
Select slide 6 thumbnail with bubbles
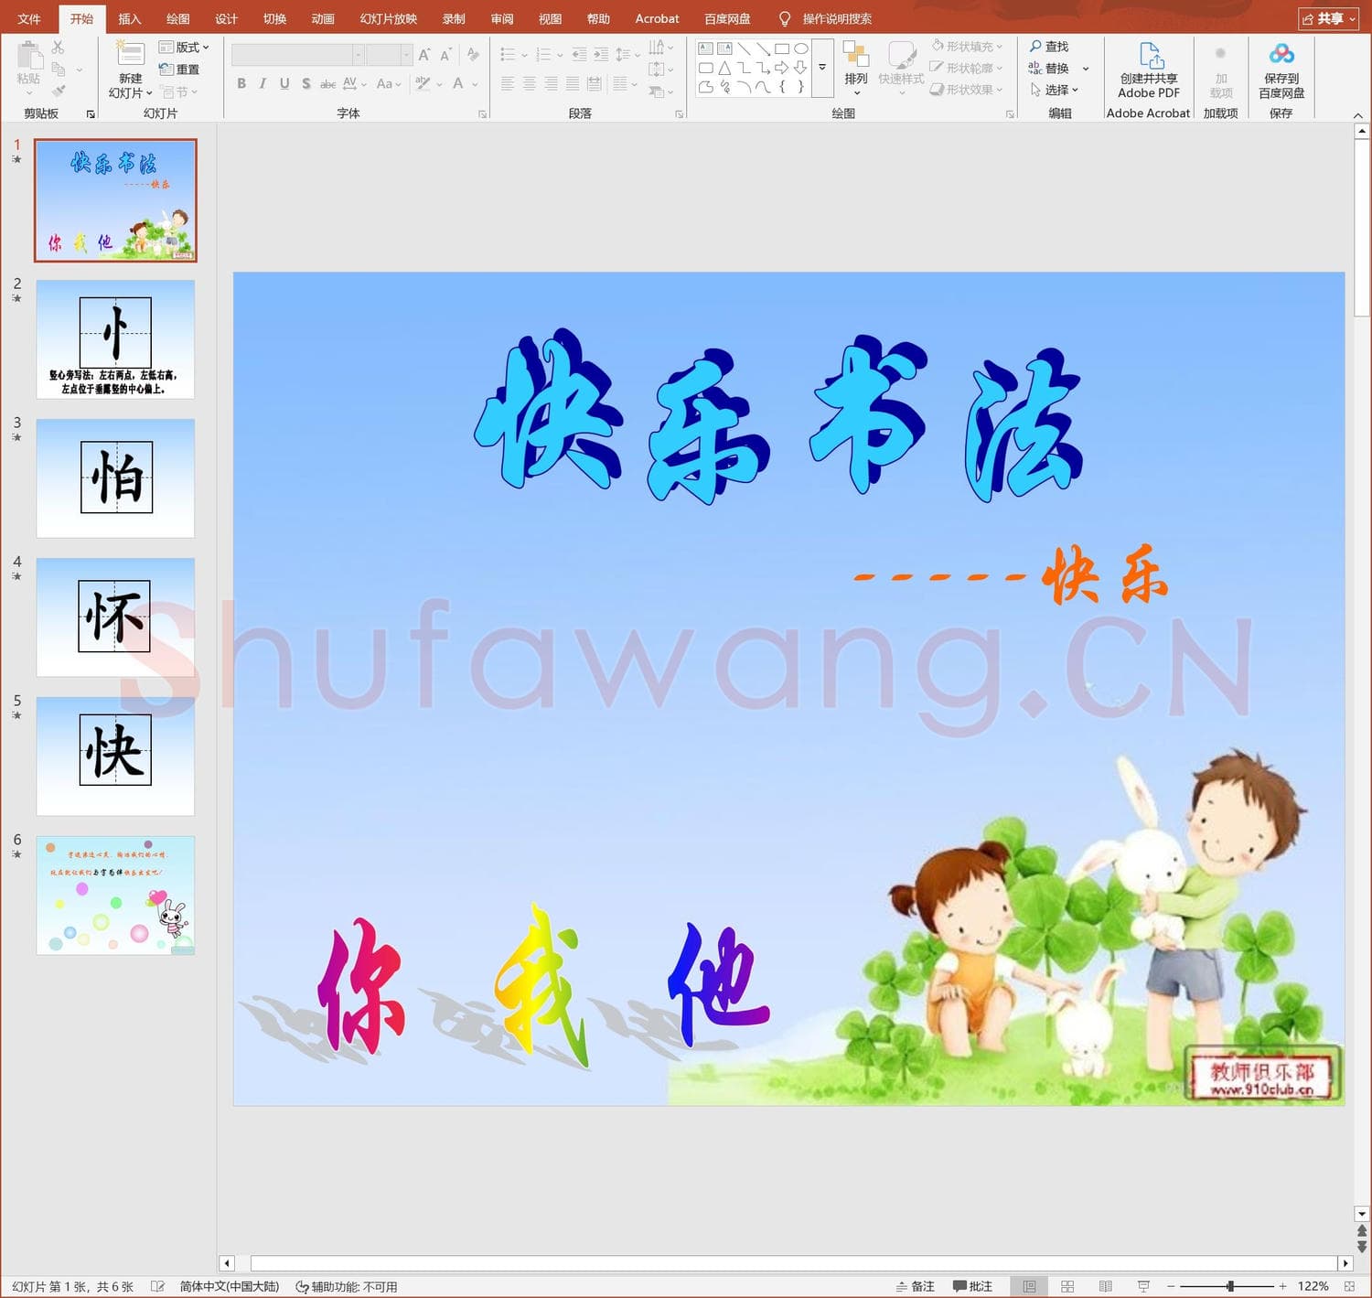pos(115,896)
